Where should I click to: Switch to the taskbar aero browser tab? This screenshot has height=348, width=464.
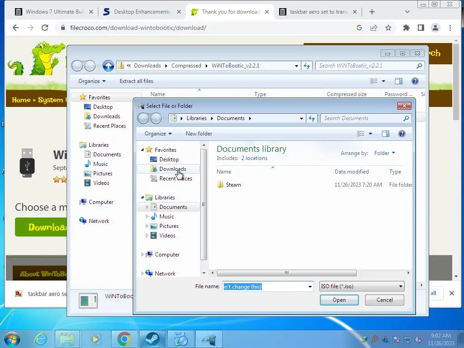point(318,12)
